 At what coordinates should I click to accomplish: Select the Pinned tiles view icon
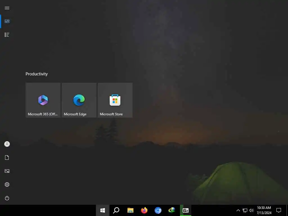(x=7, y=21)
